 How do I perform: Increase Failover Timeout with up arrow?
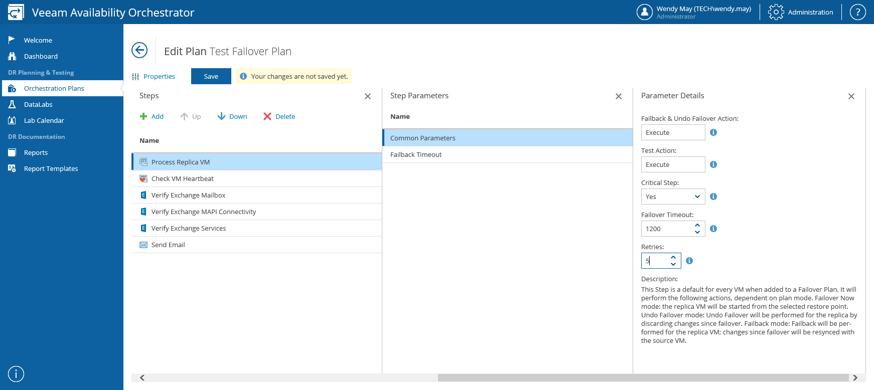point(697,226)
